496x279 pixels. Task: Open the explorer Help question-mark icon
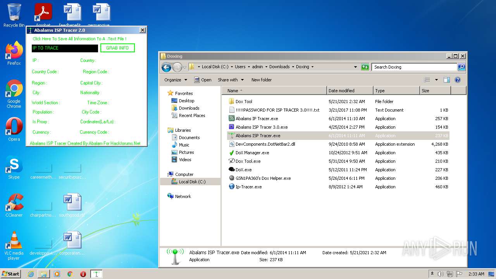click(x=458, y=80)
